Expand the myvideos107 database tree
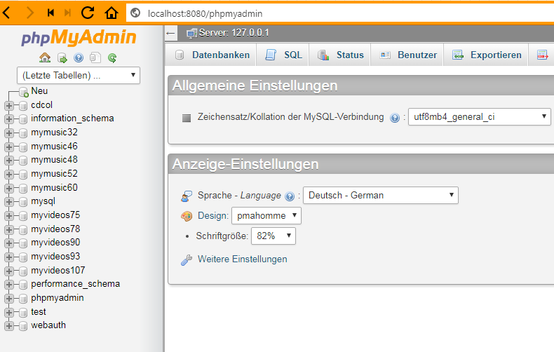 click(9, 271)
